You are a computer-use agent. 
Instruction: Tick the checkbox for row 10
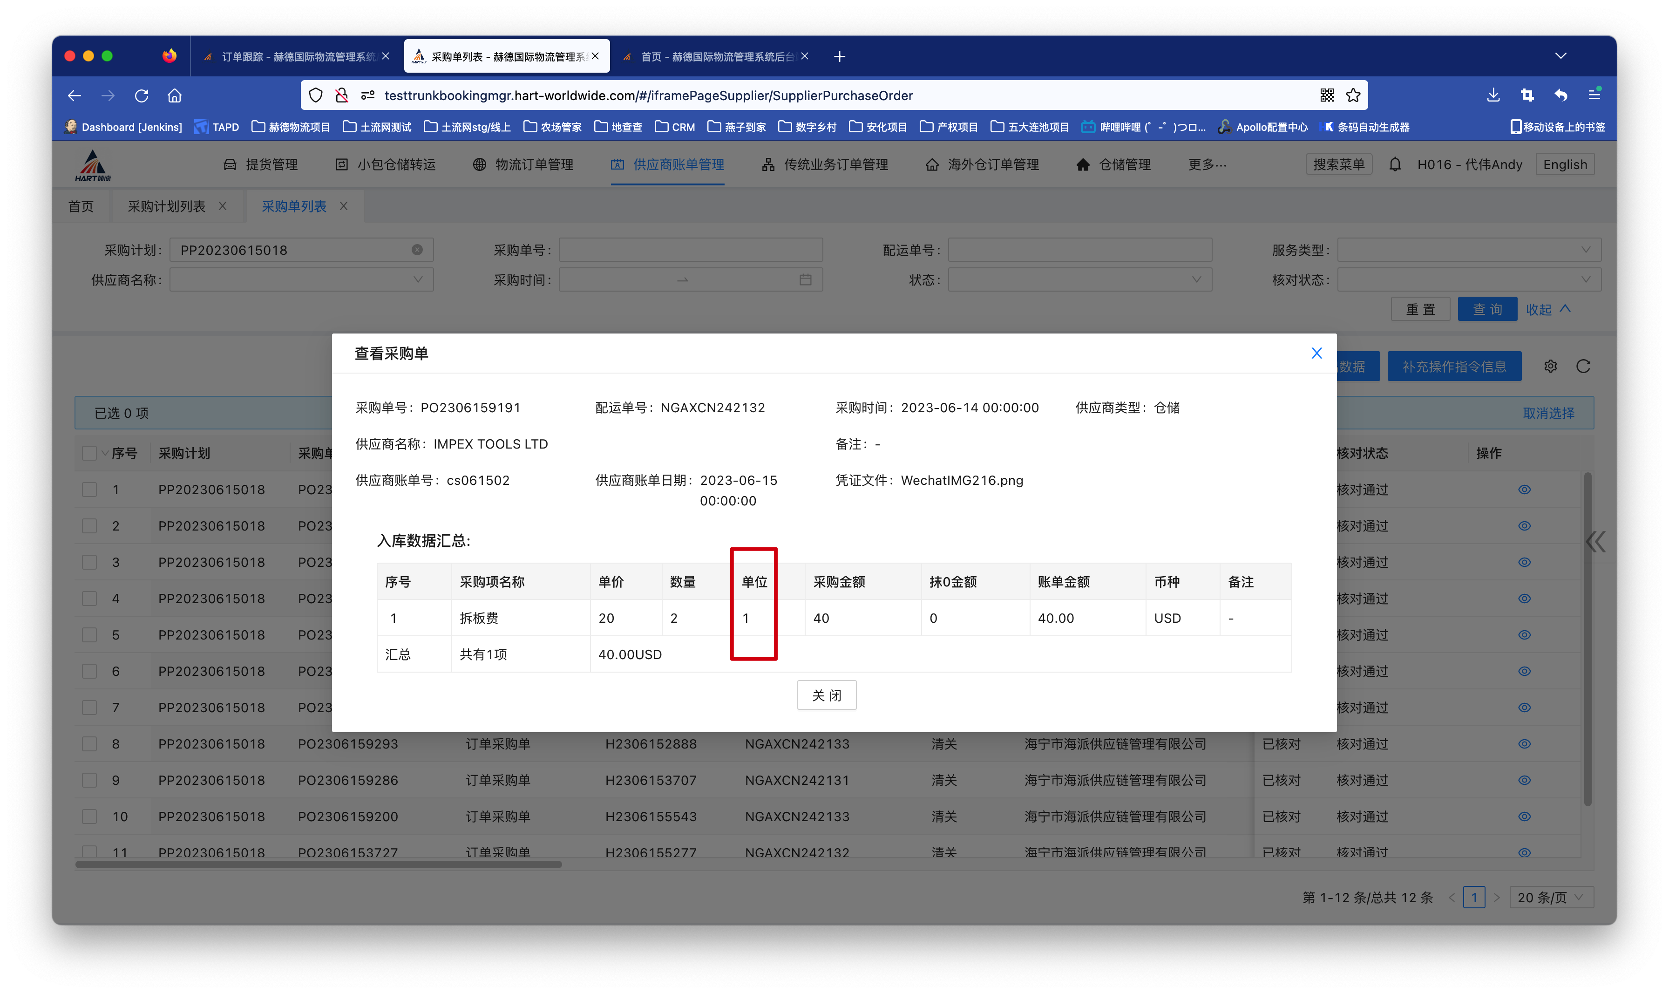pos(89,817)
